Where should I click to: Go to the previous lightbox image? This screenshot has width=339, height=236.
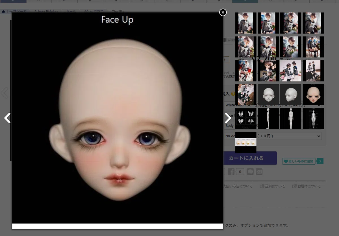coord(7,118)
